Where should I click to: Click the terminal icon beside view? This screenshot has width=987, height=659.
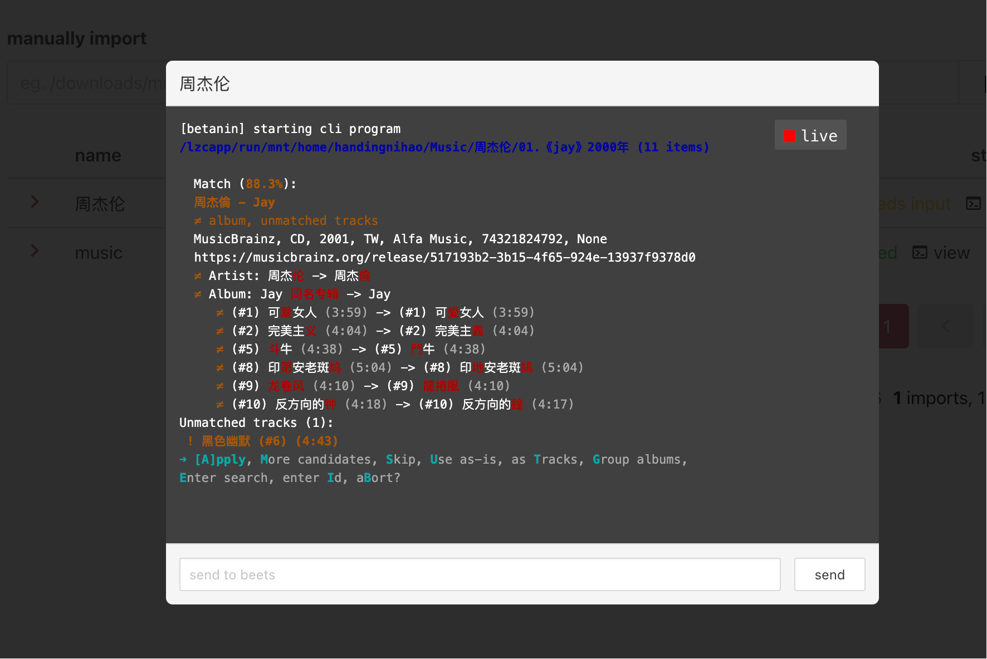[x=920, y=253]
